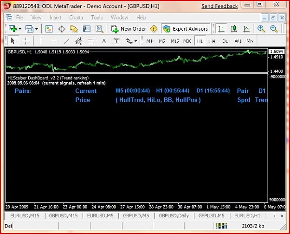Image resolution: width=290 pixels, height=234 pixels.
Task: Click the connection status bars indicator
Action: (221, 226)
